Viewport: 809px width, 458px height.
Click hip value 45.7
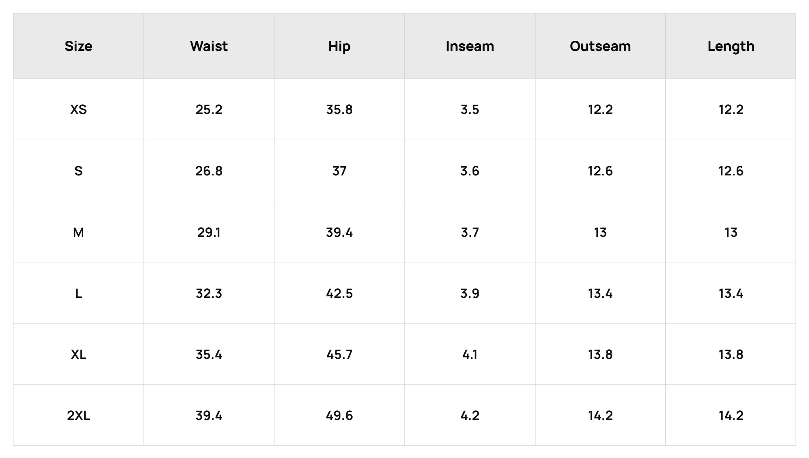pyautogui.click(x=339, y=354)
